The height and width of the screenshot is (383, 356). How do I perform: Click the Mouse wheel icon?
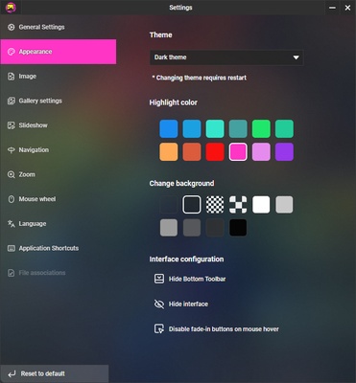(x=12, y=199)
